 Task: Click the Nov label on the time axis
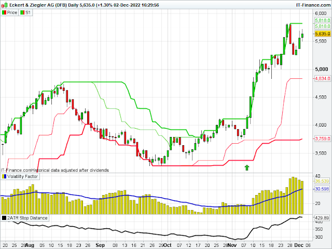(232, 245)
